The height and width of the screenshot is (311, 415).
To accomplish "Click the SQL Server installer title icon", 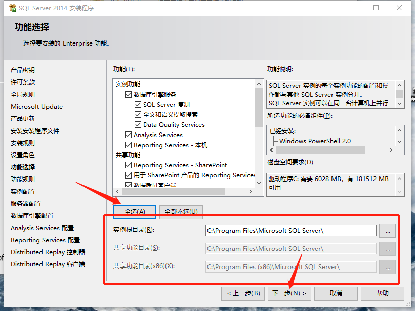I will tap(12, 8).
